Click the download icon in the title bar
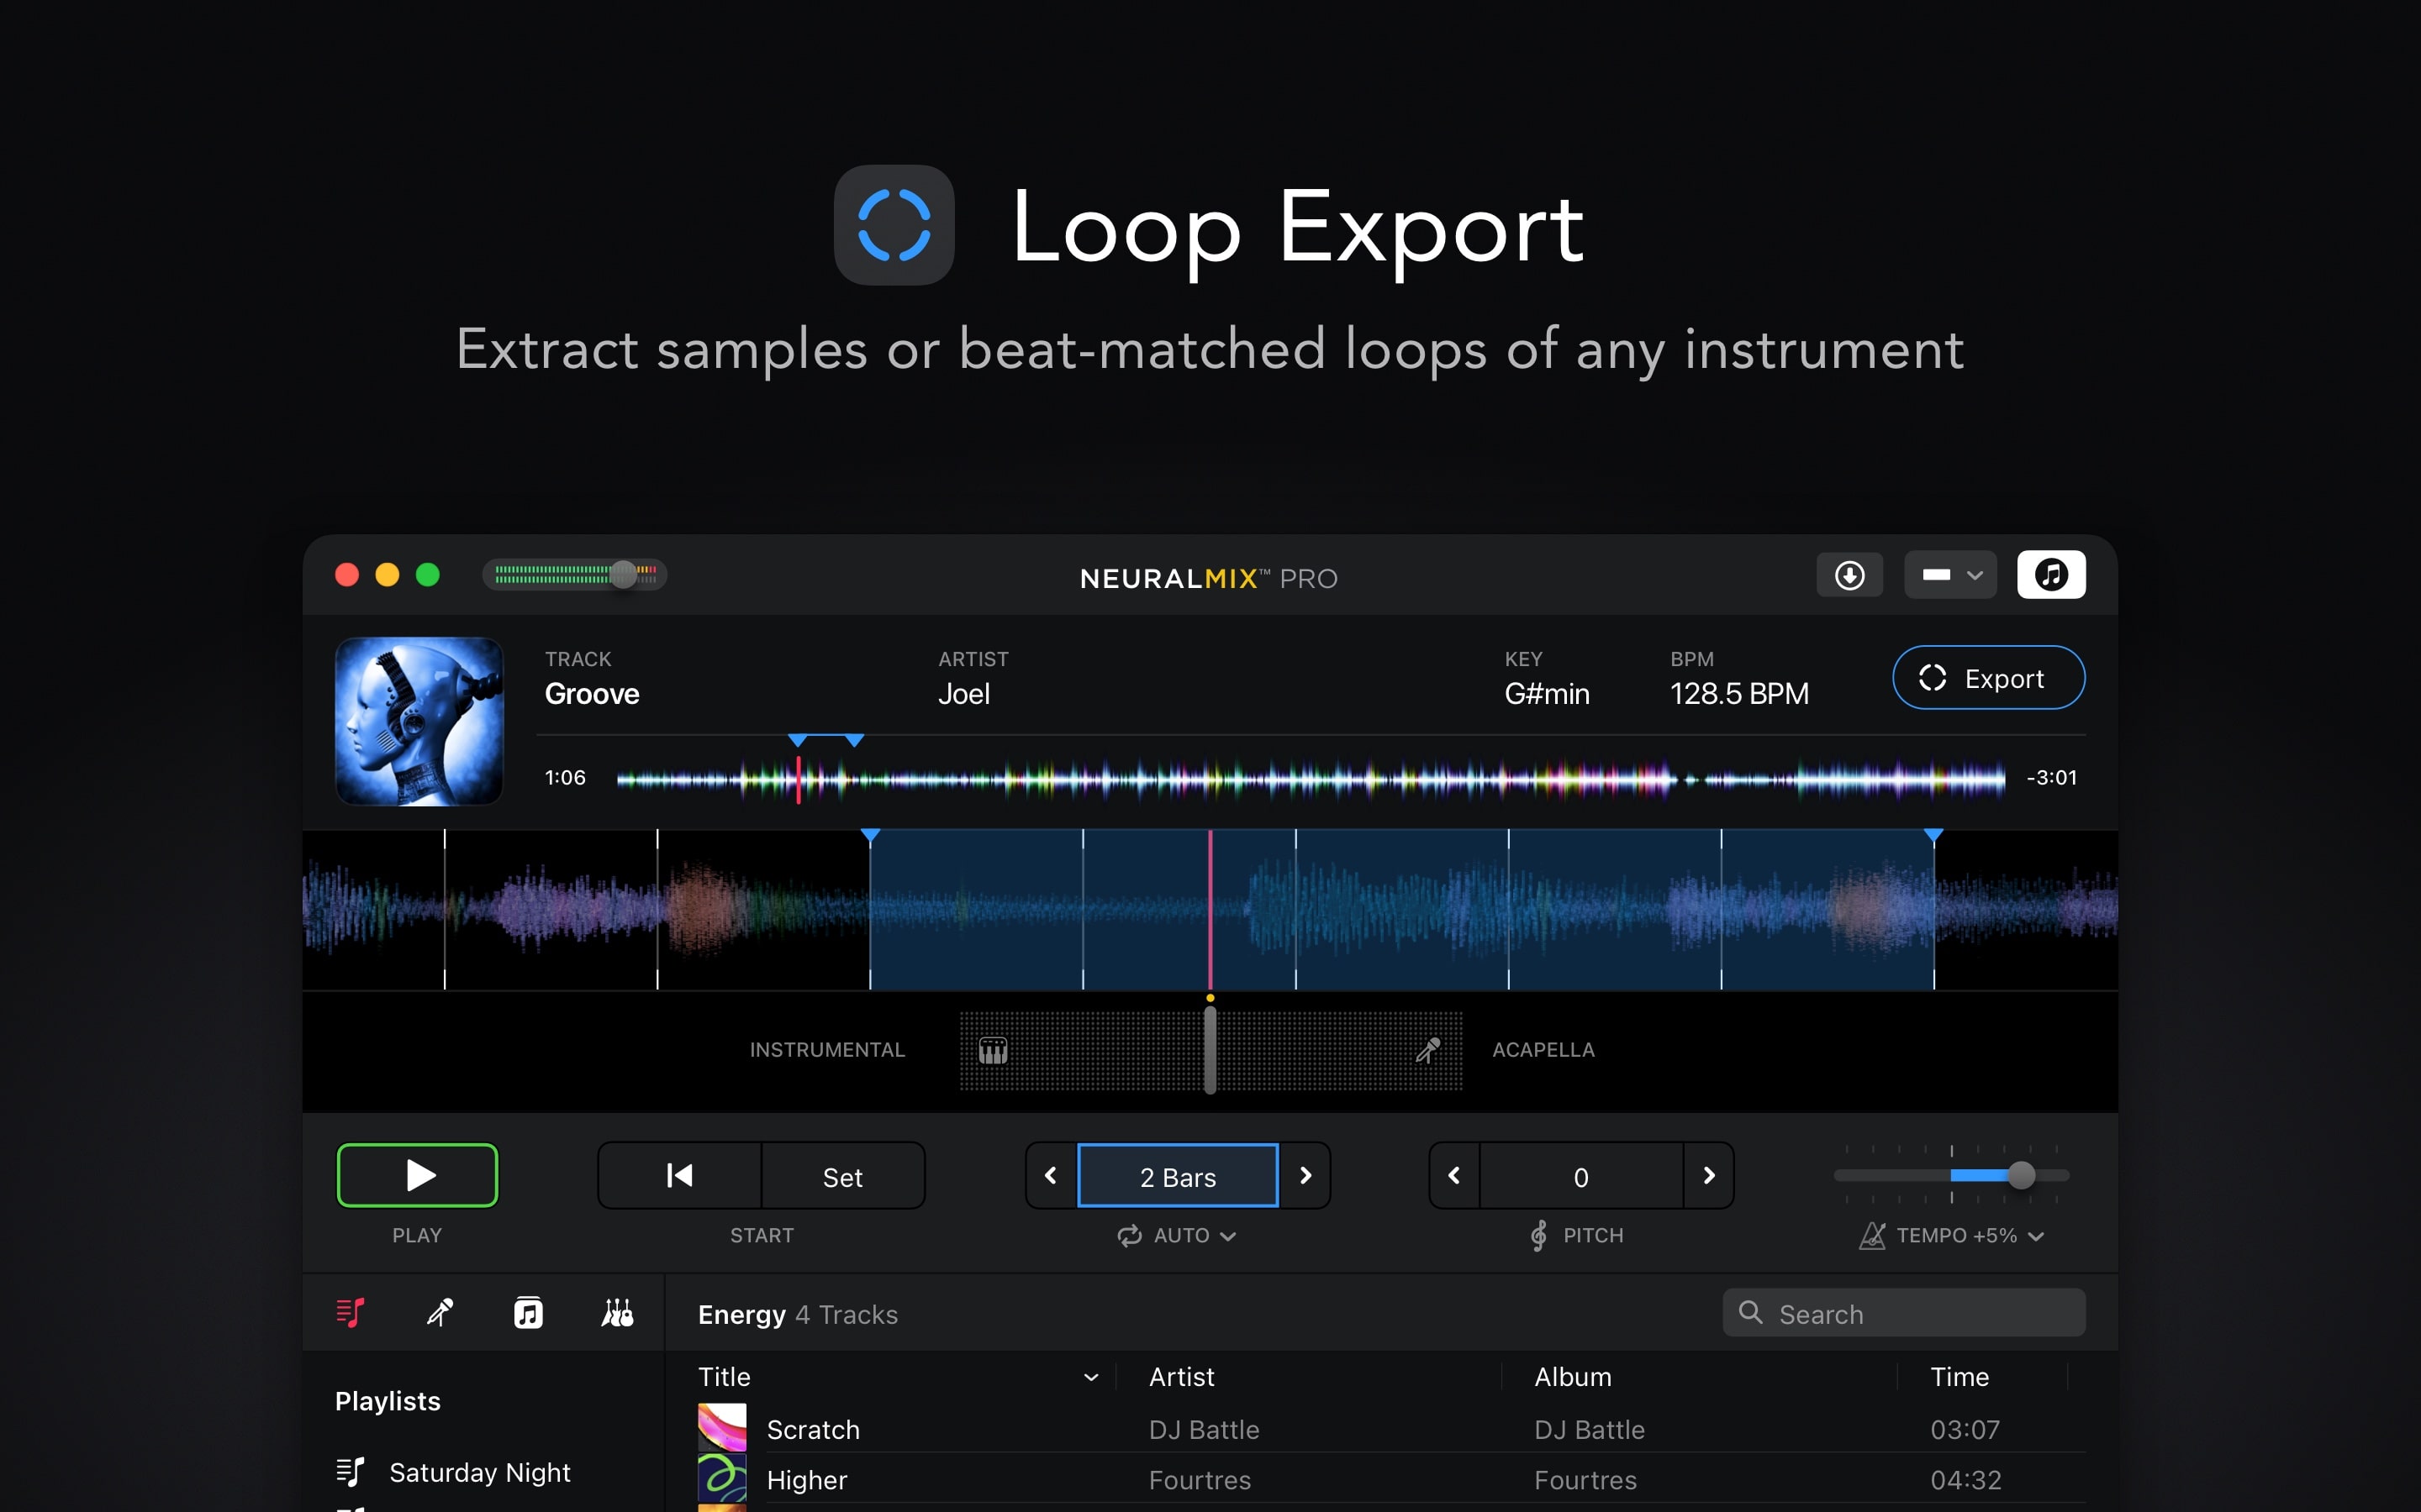The width and height of the screenshot is (2421, 1512). (1849, 575)
